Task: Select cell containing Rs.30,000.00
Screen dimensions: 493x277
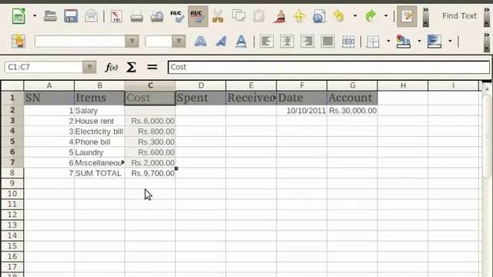Action: click(x=352, y=111)
